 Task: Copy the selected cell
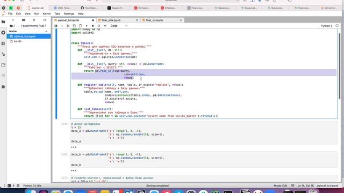point(74,26)
